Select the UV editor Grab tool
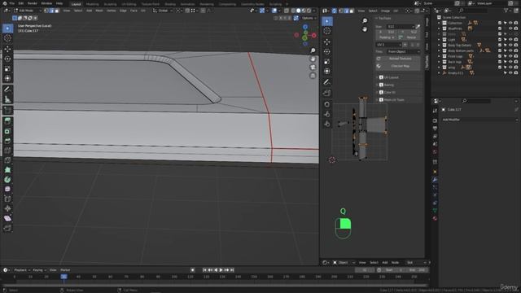 point(327,104)
